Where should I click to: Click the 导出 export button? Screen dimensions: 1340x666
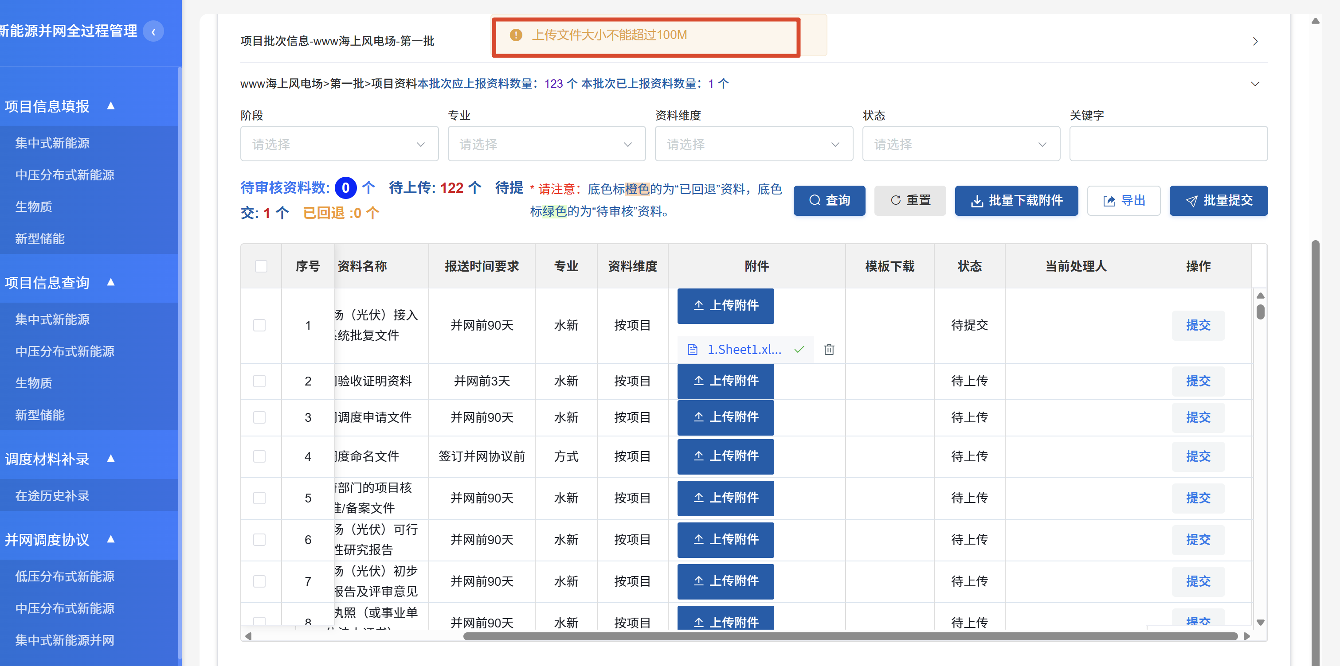tap(1123, 200)
